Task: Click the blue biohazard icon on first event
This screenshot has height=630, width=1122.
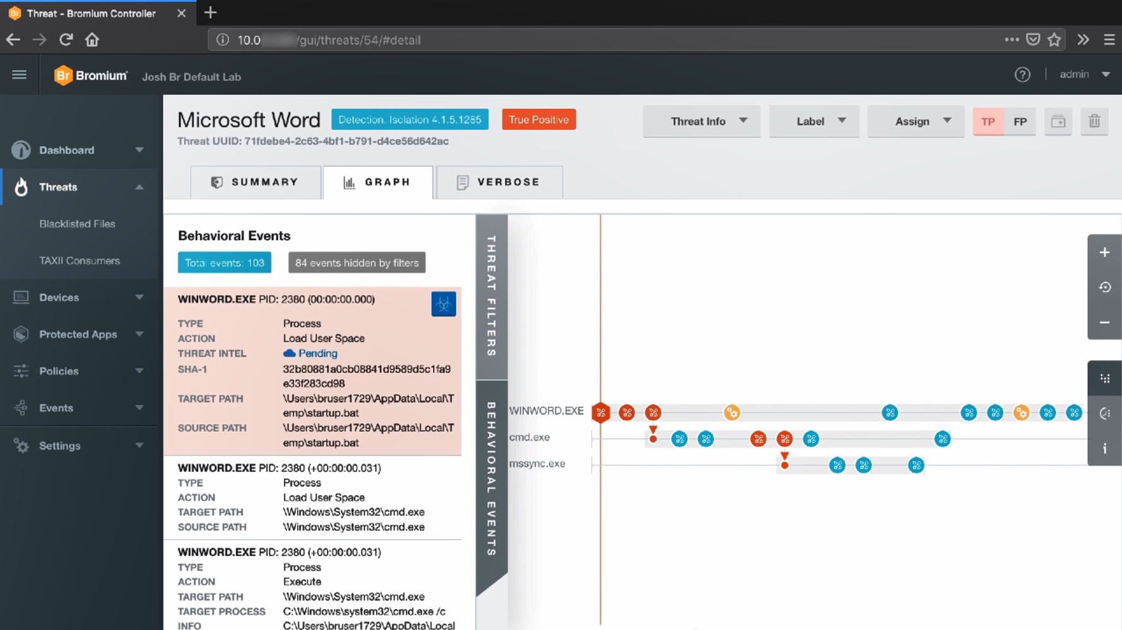Action: [x=444, y=304]
